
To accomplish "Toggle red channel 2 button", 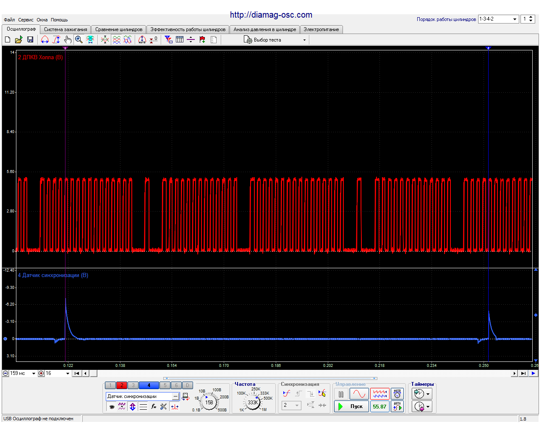I will [122, 385].
